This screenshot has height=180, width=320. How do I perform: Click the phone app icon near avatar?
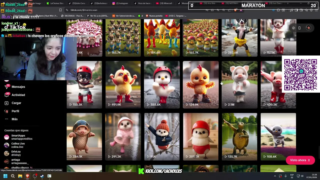(299, 28)
